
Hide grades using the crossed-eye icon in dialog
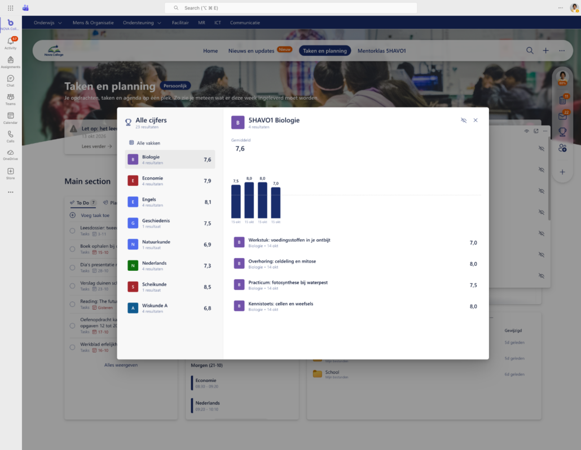coord(464,121)
